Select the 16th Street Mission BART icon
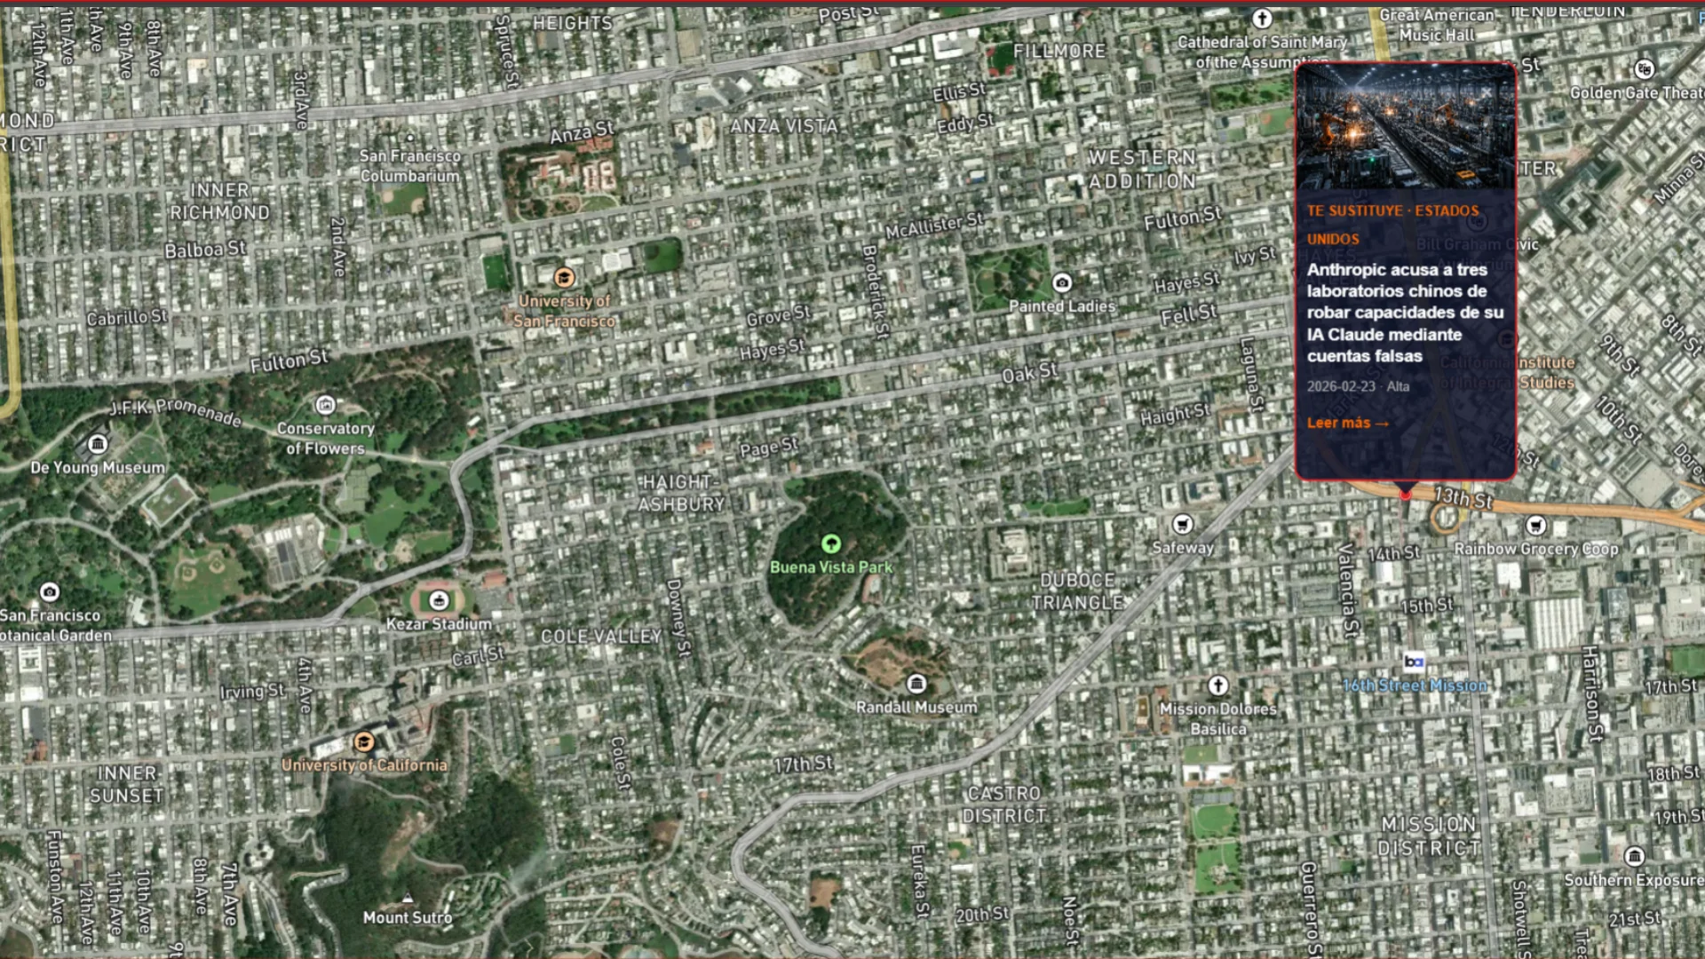 [1414, 662]
